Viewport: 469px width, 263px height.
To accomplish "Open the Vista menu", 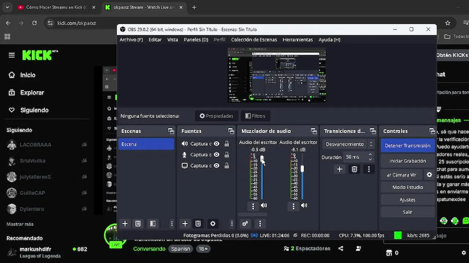I will click(x=173, y=39).
